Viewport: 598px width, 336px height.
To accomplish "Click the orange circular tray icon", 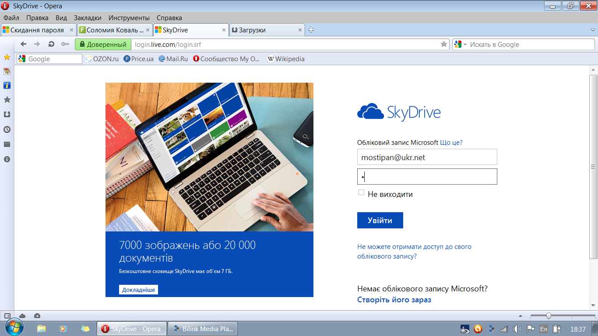I will pos(478,329).
